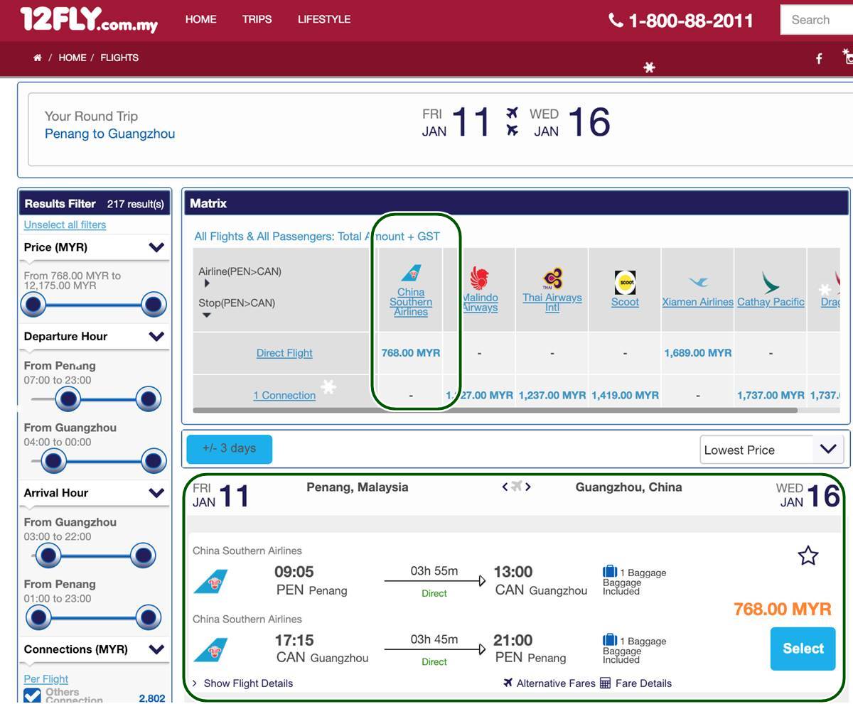Click the 768.00 MYR cell in the Matrix
The width and height of the screenshot is (853, 704).
coord(411,353)
